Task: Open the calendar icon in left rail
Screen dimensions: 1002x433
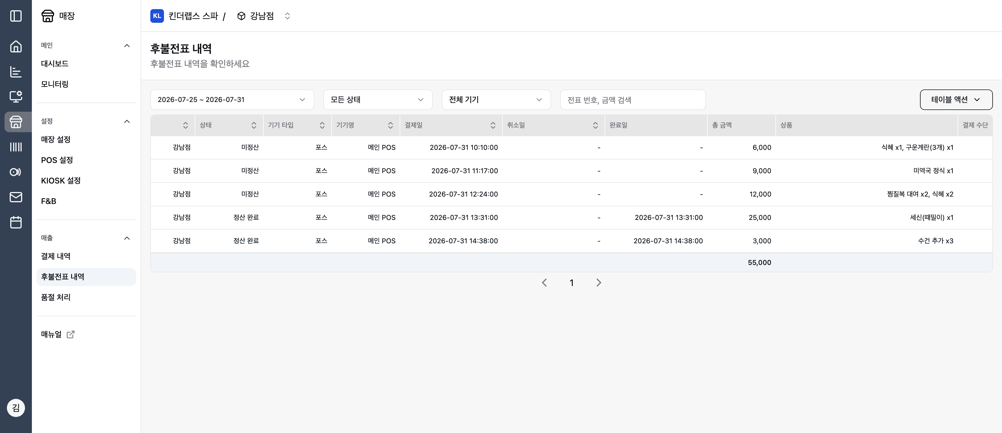Action: coord(16,222)
